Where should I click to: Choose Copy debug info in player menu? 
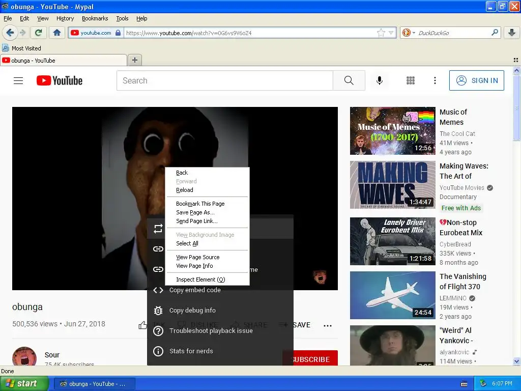point(220,311)
